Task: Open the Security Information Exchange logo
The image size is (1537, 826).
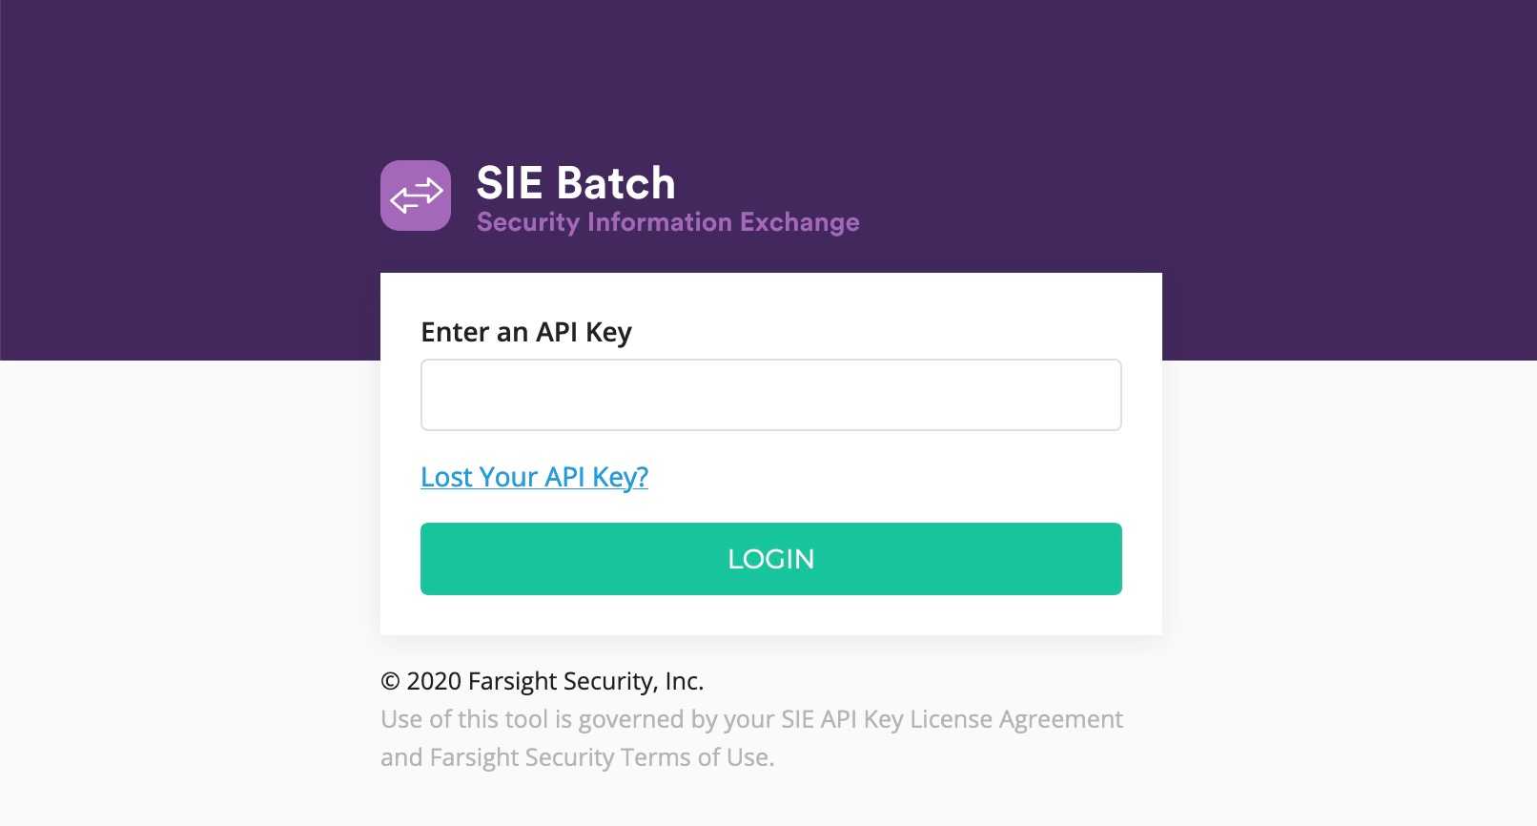Action: tap(416, 196)
